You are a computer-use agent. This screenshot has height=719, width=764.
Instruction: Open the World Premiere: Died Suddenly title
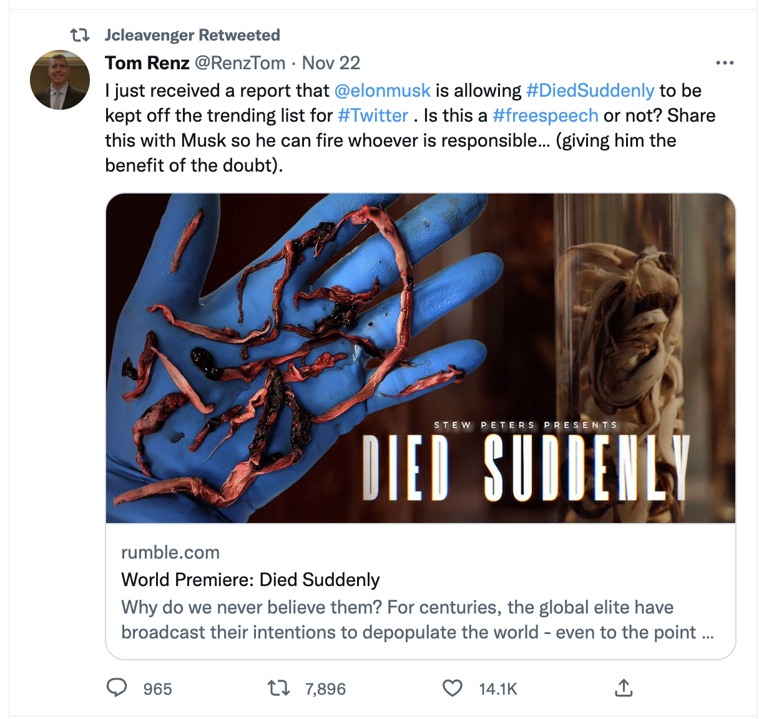pyautogui.click(x=250, y=580)
